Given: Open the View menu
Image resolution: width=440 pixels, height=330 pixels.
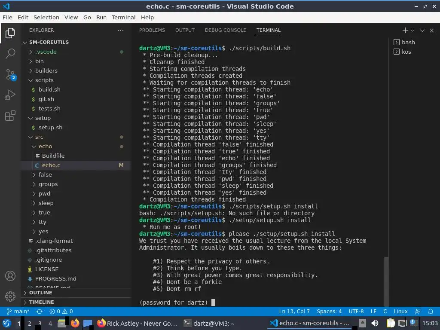Looking at the screenshot, I should 71,17.
